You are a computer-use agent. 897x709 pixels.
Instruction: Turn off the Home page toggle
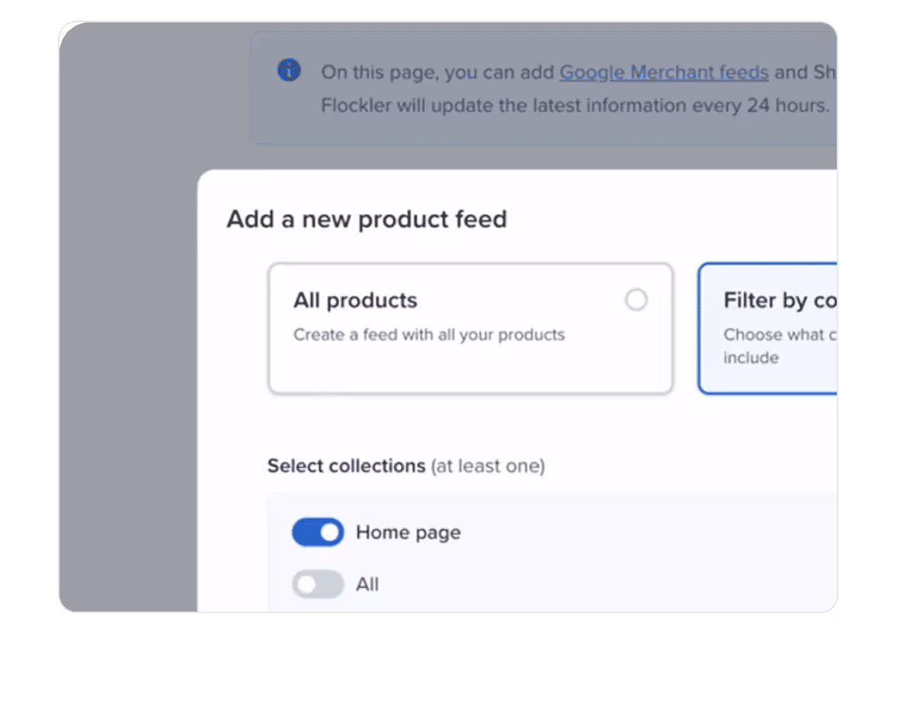[318, 532]
